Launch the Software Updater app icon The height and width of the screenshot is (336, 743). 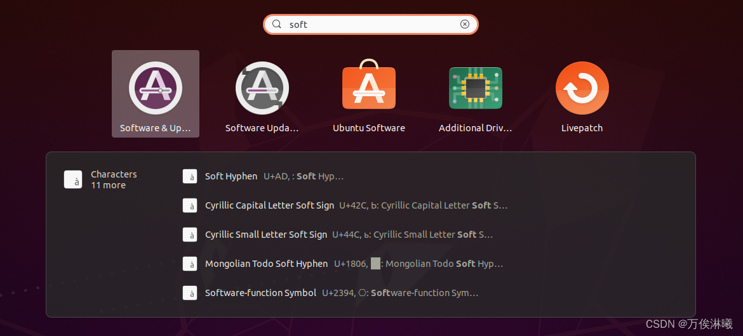[x=262, y=88]
